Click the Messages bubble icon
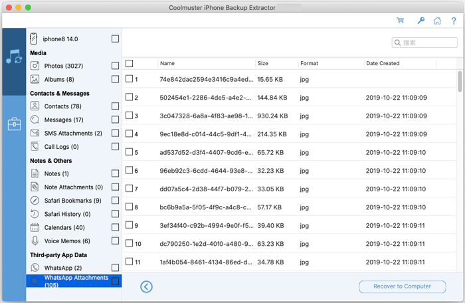The width and height of the screenshot is (465, 303). (35, 120)
